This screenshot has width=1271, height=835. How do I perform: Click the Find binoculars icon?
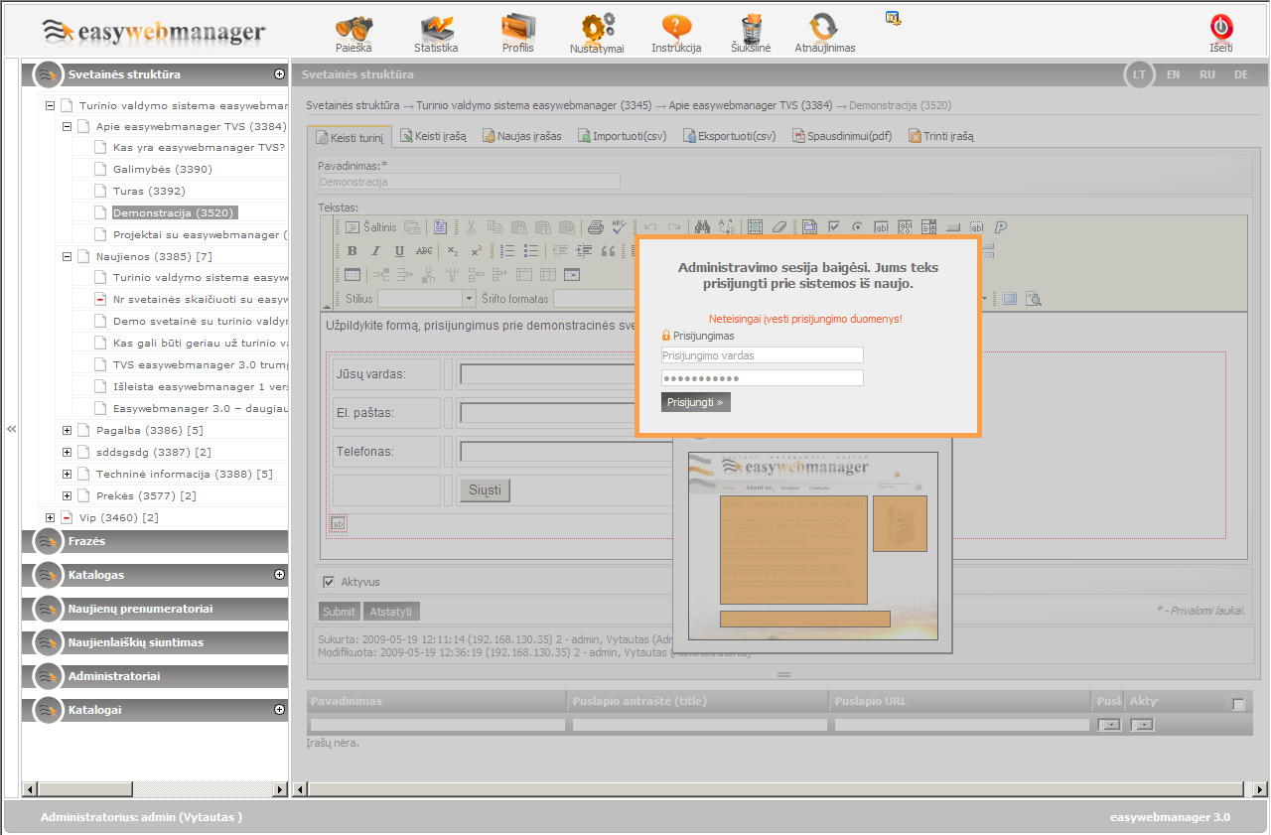(x=702, y=226)
